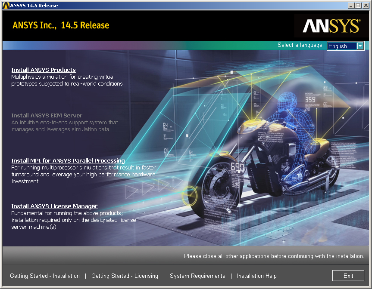Open Getting Started - Licensing guide

coord(125,276)
